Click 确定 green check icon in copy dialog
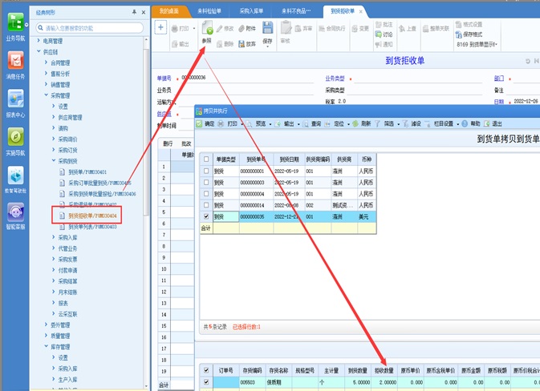 199,123
